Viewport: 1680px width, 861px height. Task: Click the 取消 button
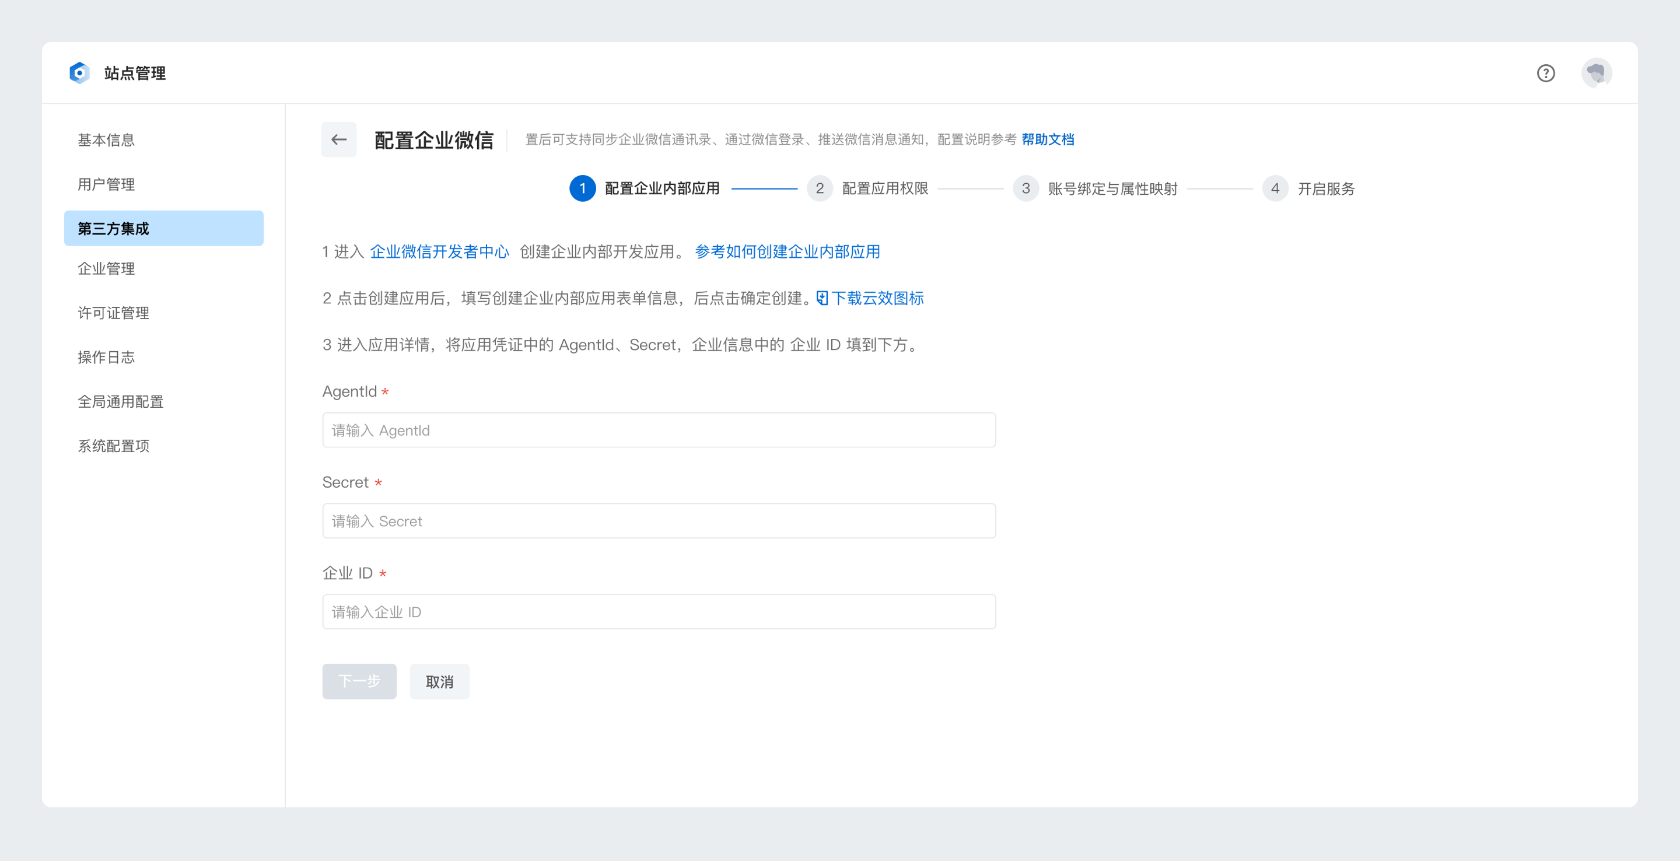click(440, 681)
